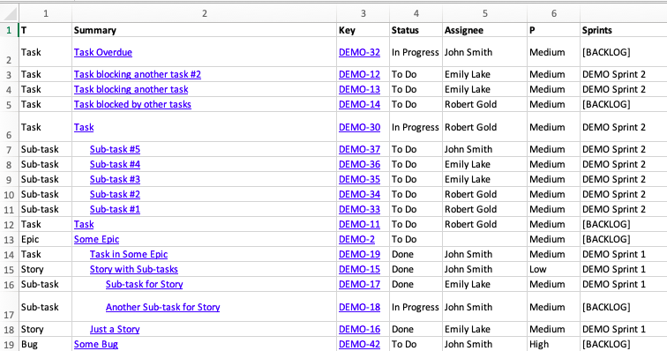The height and width of the screenshot is (351, 667).
Task: Select the [BACKLOG] cell for DEMO-42
Action: coord(623,344)
